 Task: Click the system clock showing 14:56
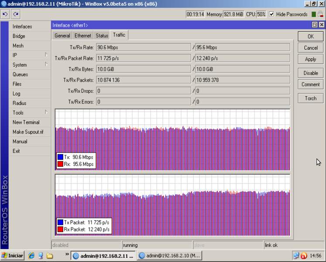tap(316, 255)
